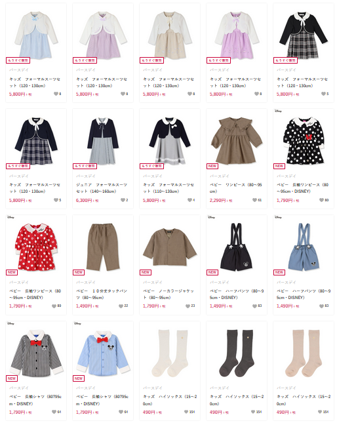Toggle favorite on red polka dot dress
This screenshot has height=423, width=337.
tap(54, 306)
